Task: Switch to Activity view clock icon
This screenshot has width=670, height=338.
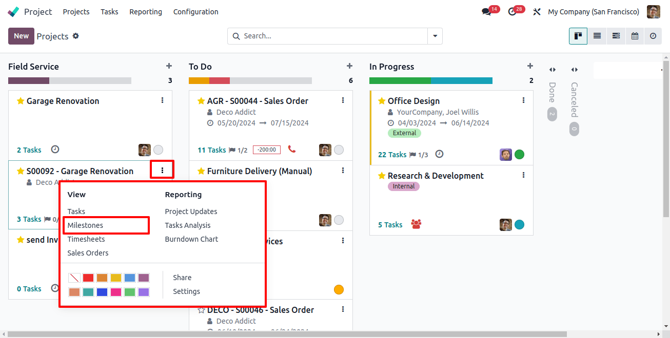Action: 653,36
